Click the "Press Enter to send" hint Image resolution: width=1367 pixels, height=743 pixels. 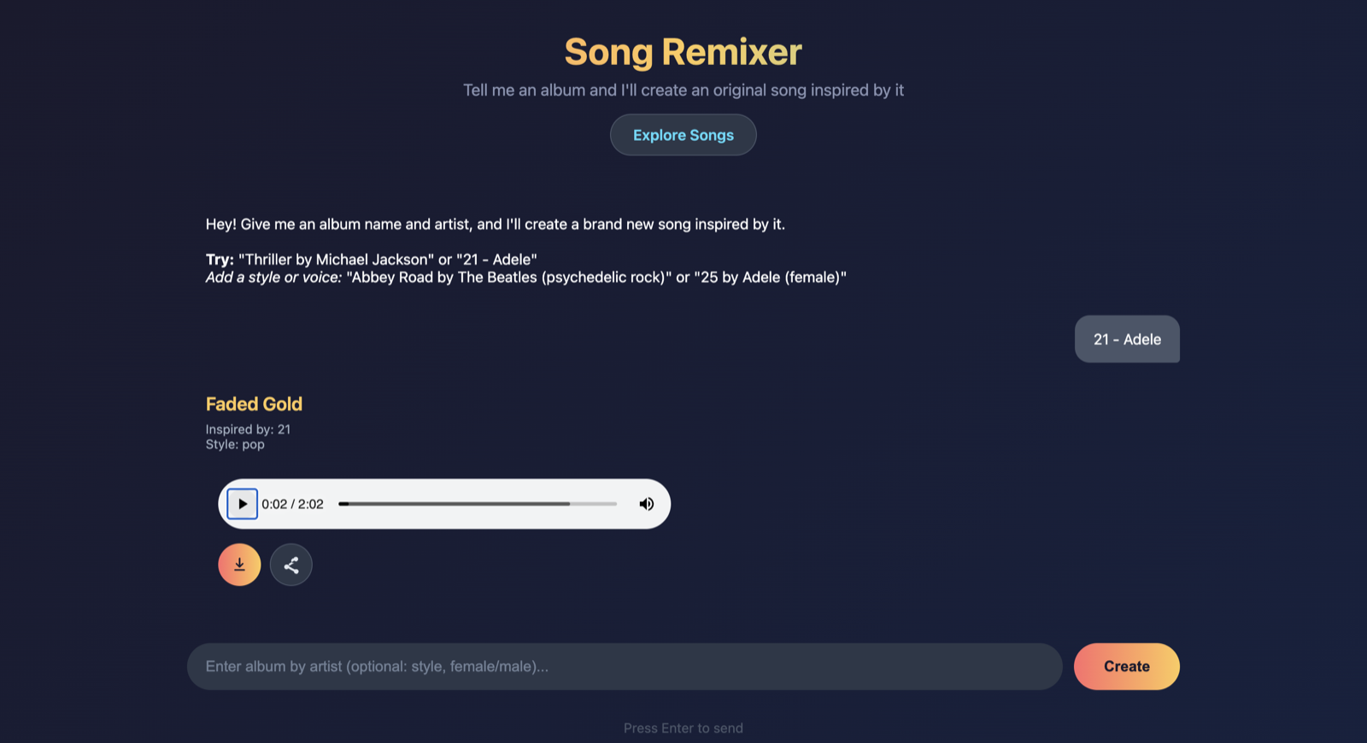click(683, 728)
